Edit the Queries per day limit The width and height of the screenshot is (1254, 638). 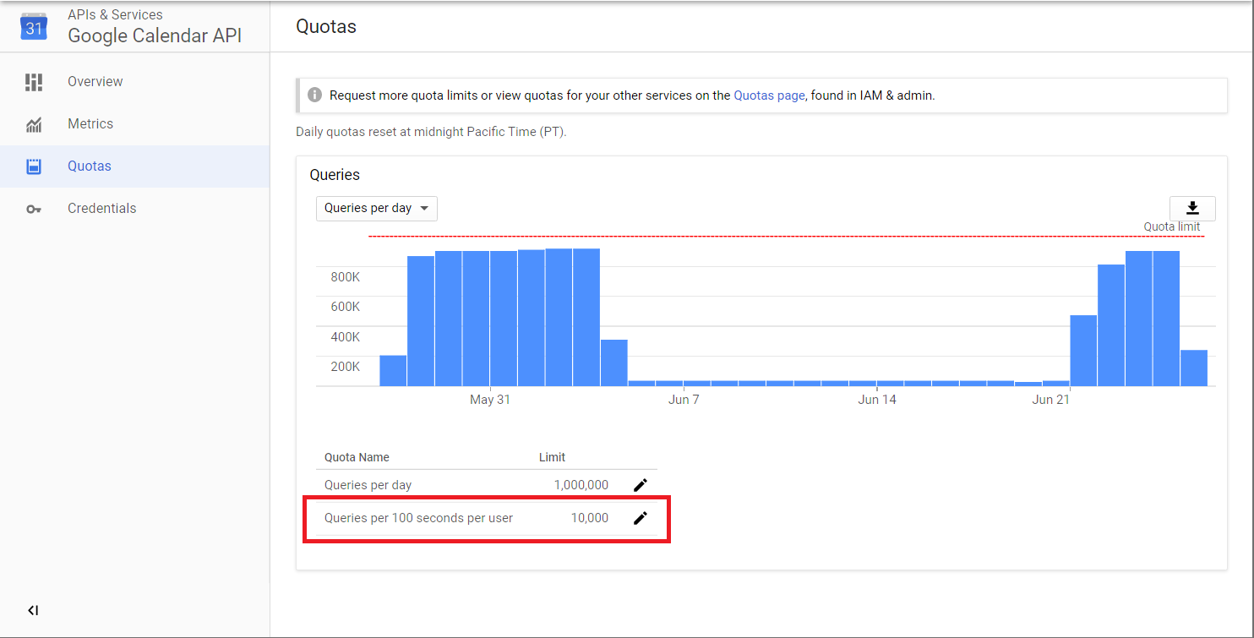pos(641,485)
